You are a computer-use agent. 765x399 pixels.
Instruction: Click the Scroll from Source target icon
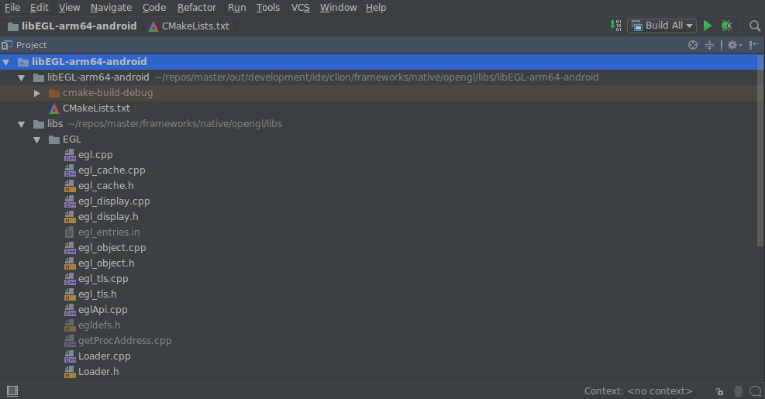coord(693,46)
